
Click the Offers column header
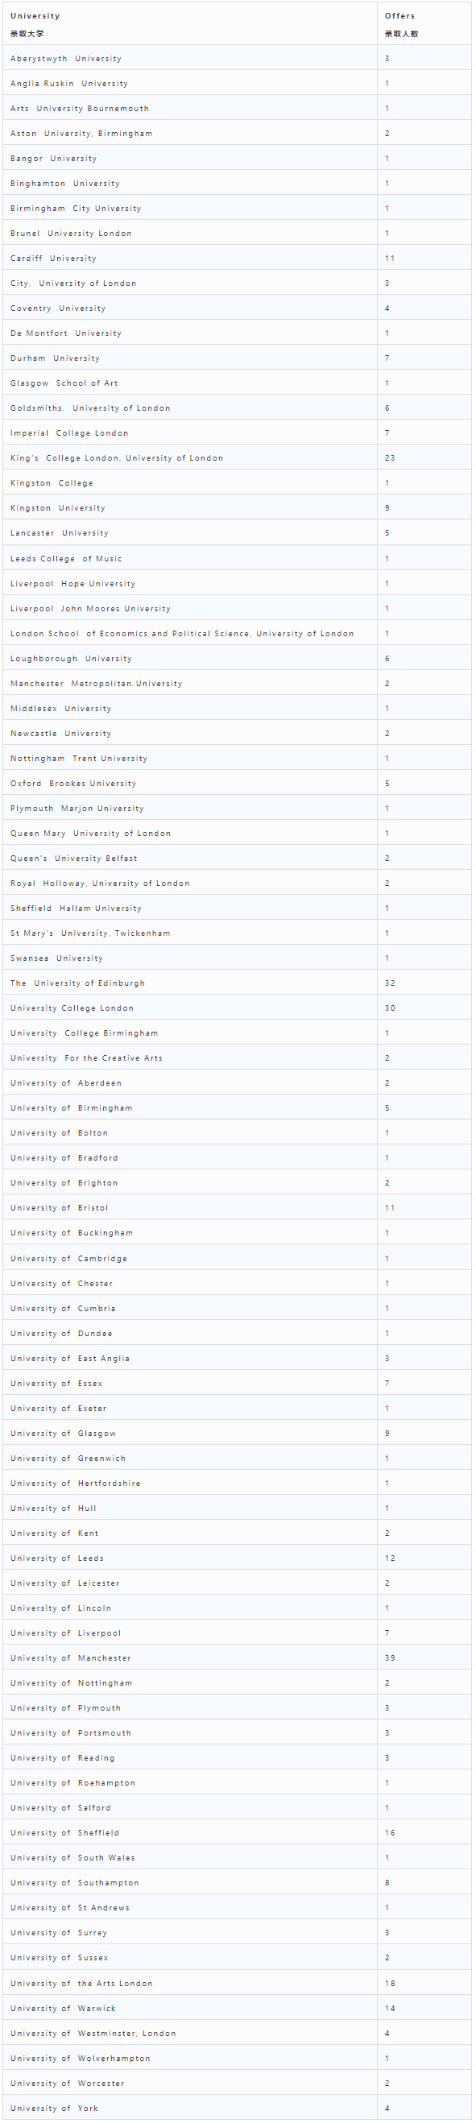point(424,24)
